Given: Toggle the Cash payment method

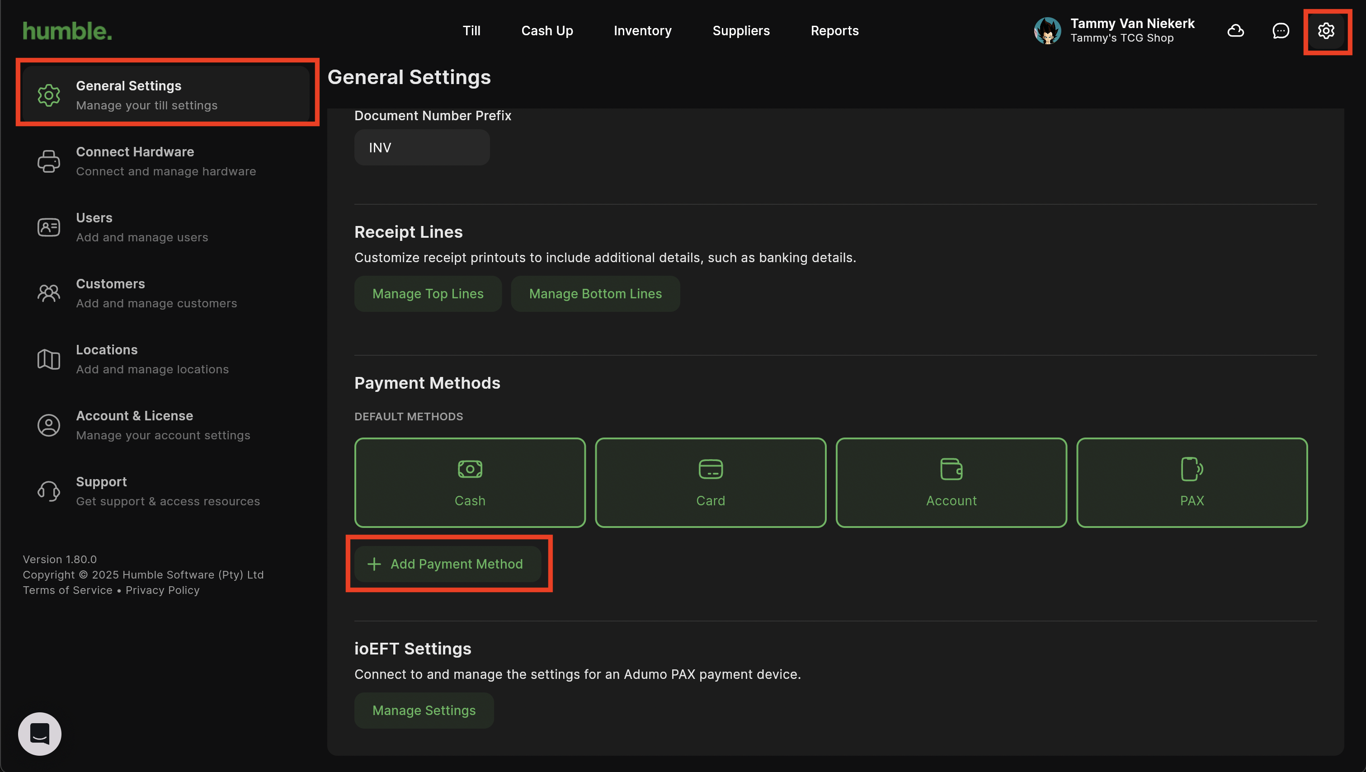Looking at the screenshot, I should (x=470, y=482).
